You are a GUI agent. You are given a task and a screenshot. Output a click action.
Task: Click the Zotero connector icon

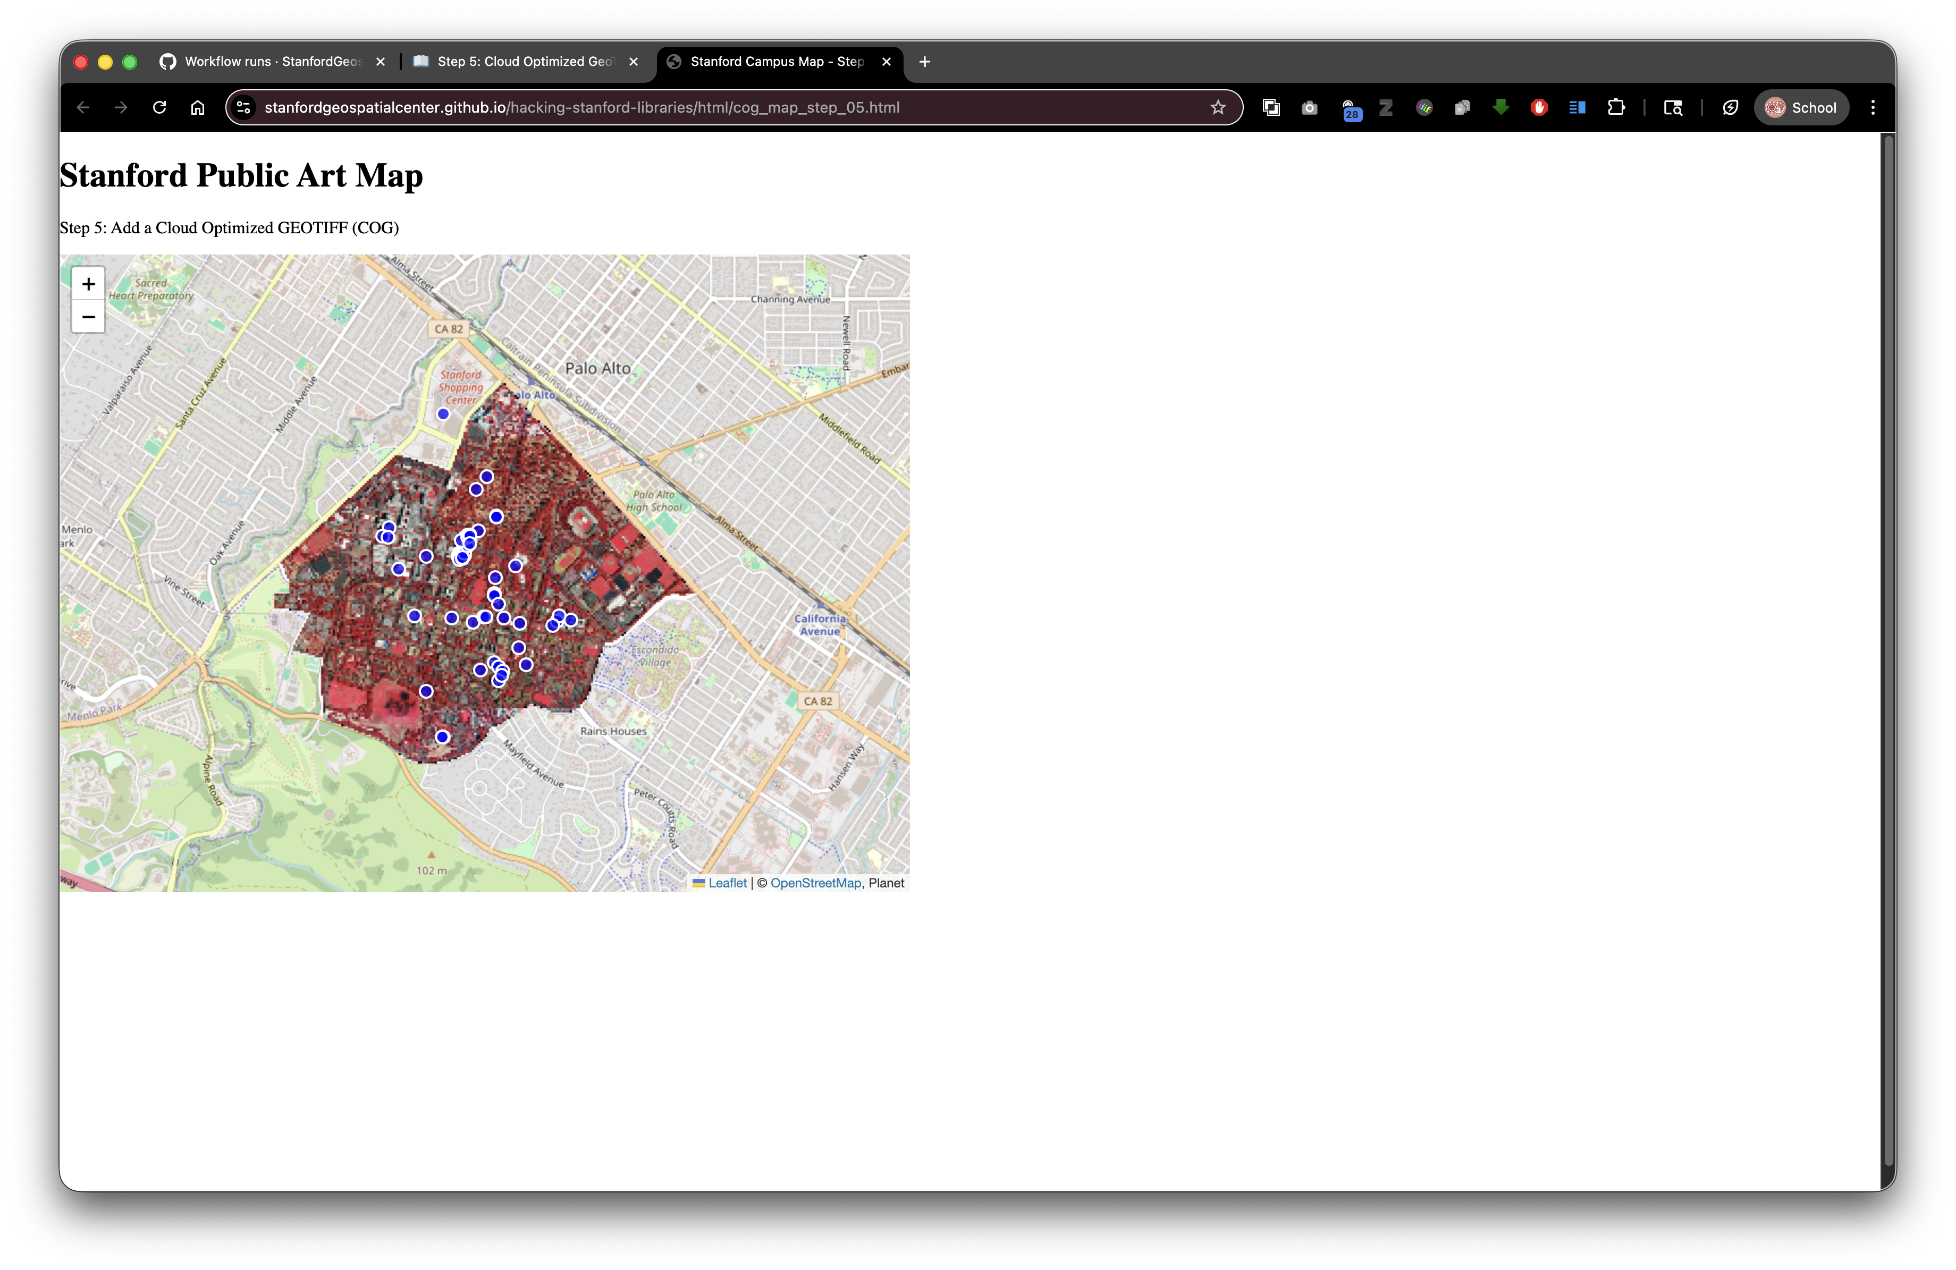[x=1386, y=107]
